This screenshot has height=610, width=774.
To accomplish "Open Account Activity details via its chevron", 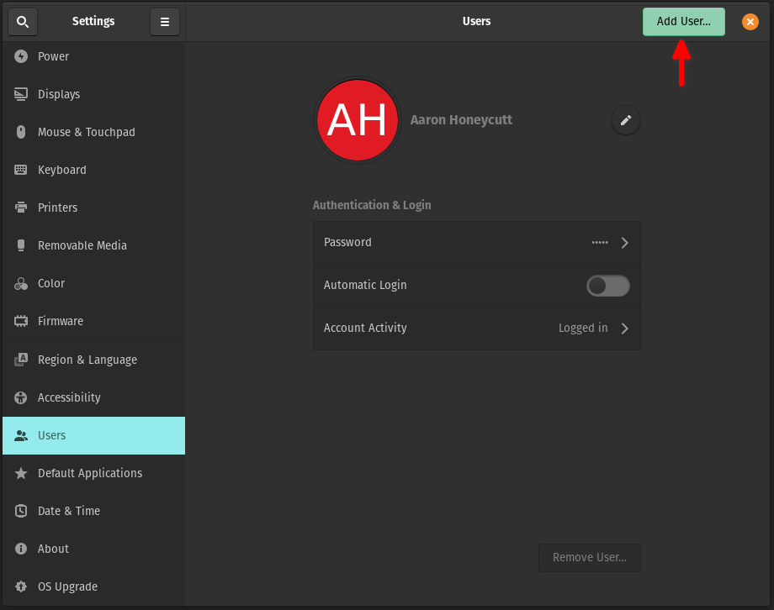I will (624, 328).
